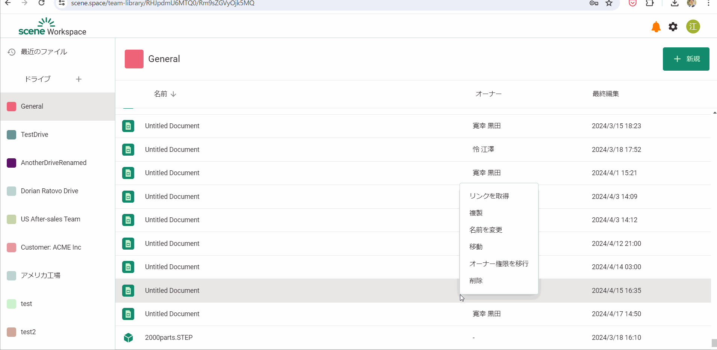Click the pink General color swatch in header
The width and height of the screenshot is (717, 350).
pos(134,59)
